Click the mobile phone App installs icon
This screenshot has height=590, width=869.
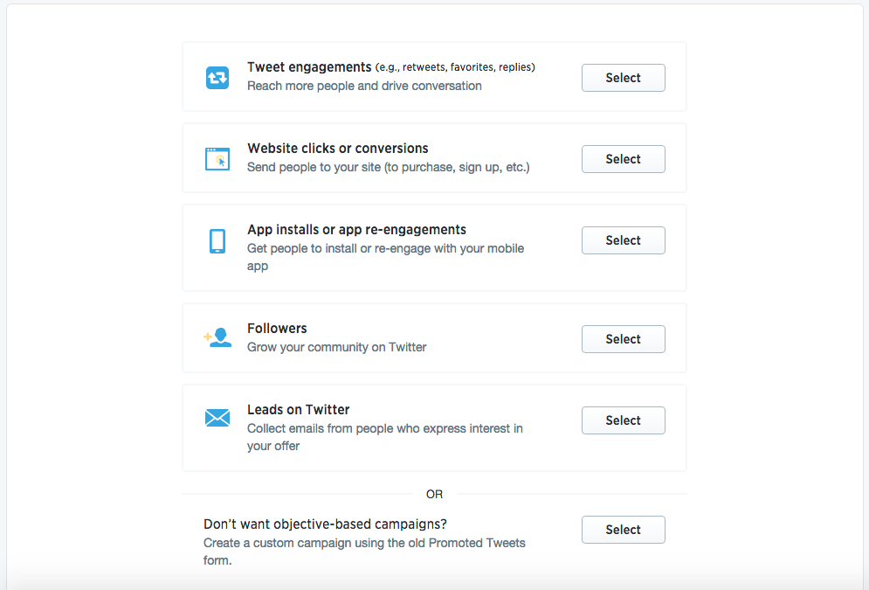217,241
